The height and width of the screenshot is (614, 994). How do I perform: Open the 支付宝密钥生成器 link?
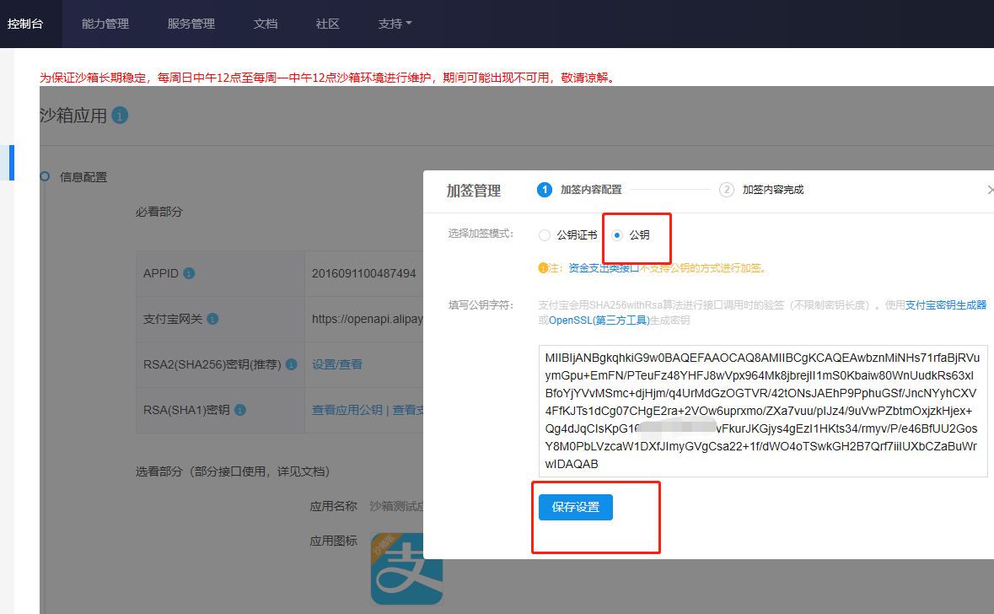(946, 305)
